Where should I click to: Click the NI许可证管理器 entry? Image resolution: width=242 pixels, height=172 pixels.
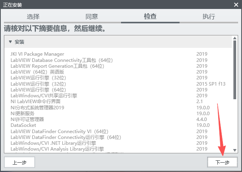[27, 119]
